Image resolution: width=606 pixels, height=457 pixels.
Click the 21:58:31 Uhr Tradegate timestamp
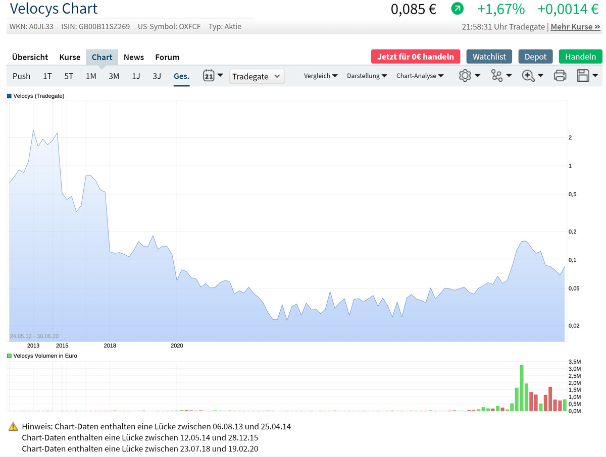pos(503,27)
